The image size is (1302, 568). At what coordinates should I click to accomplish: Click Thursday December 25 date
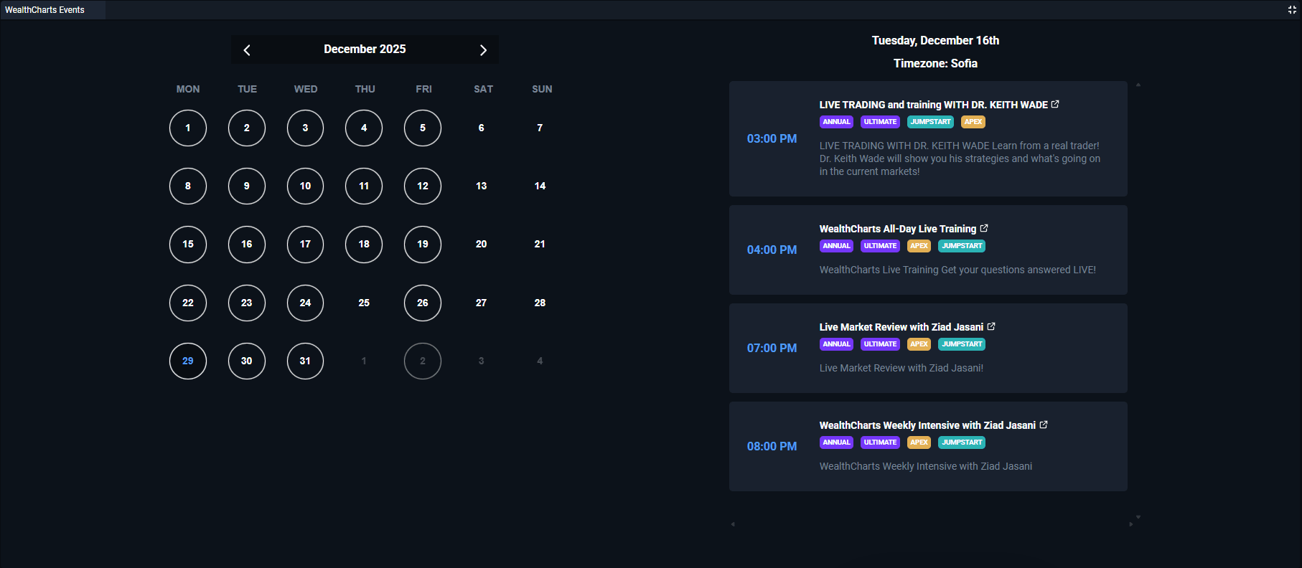pos(364,303)
